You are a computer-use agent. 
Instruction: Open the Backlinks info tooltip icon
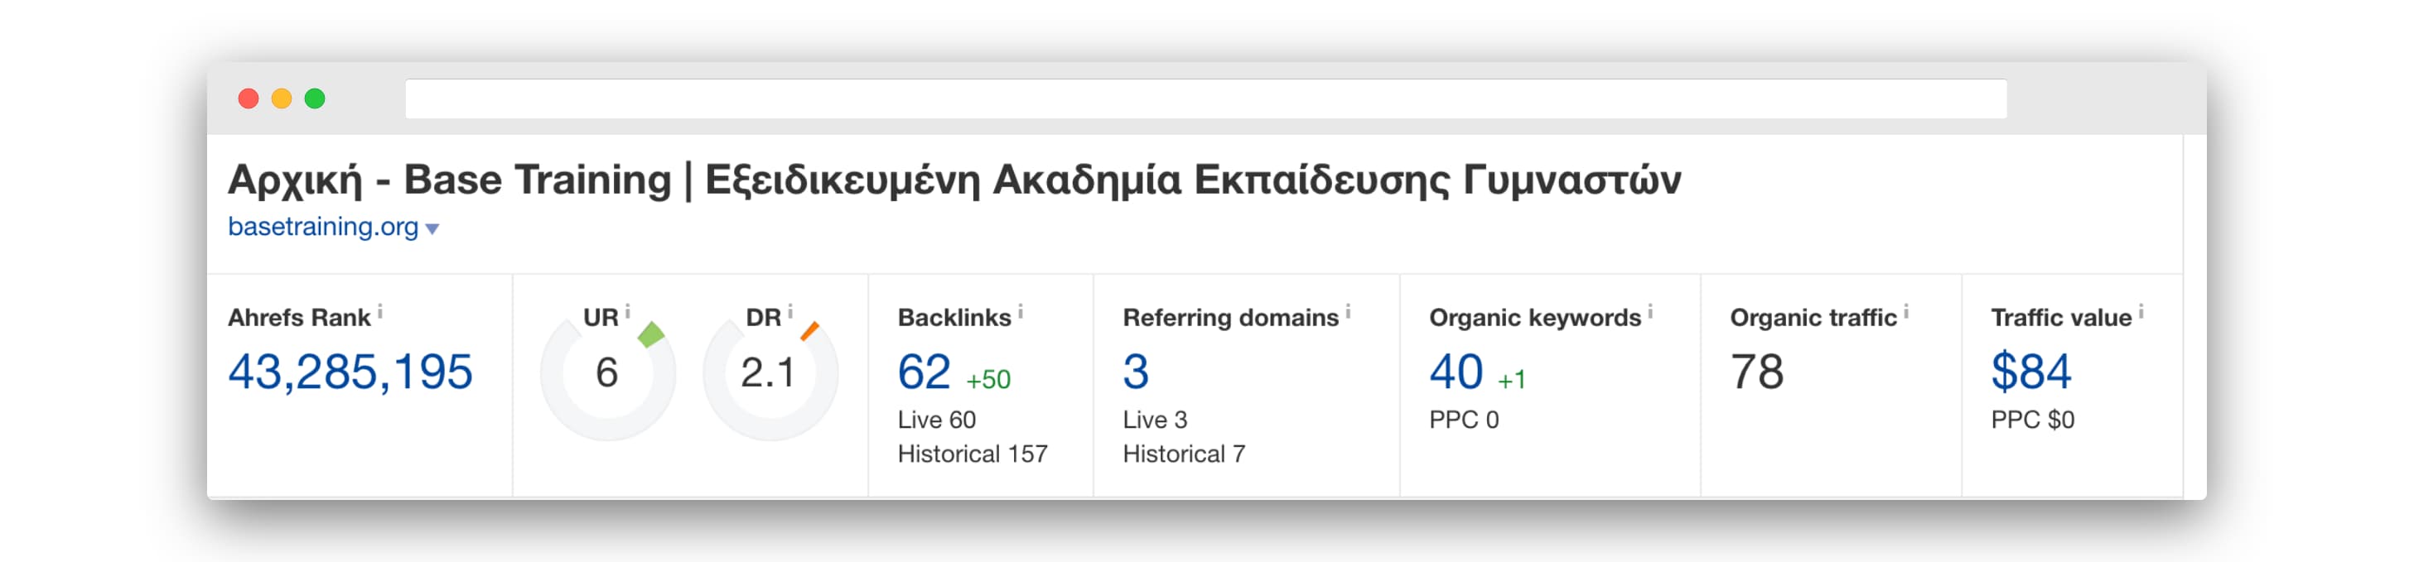click(x=1021, y=312)
